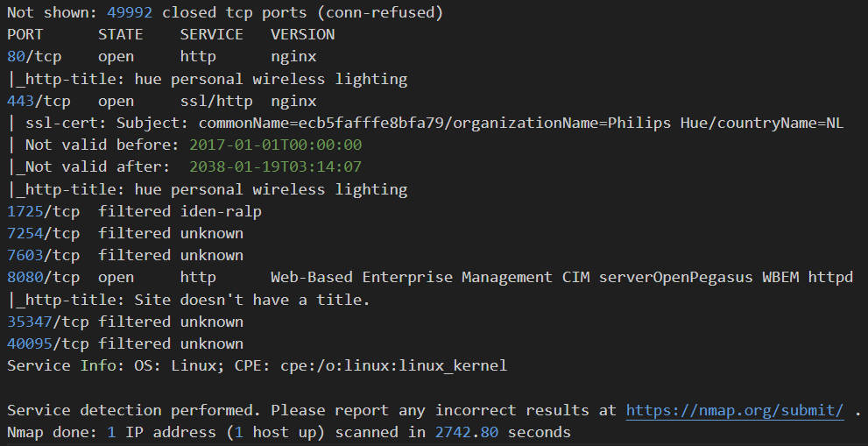Click the 7603/tcp port number
This screenshot has width=868, height=446.
[x=25, y=255]
